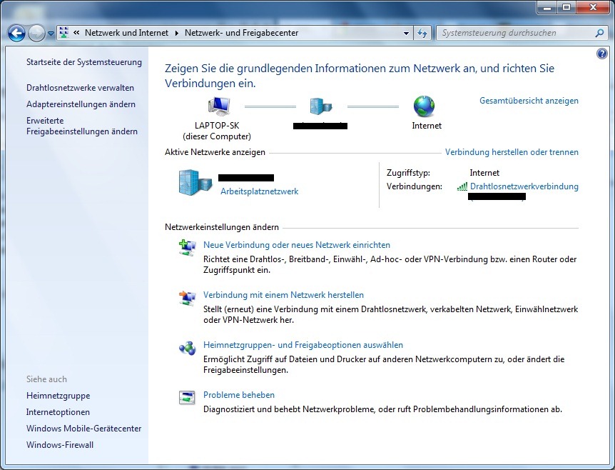Click the connect to network icon
The width and height of the screenshot is (615, 470).
coord(187,298)
